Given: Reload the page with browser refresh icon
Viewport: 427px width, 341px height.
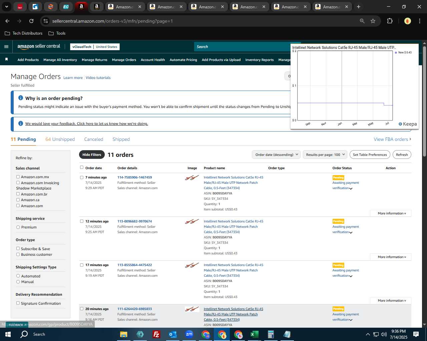Looking at the screenshot, I should point(31,21).
